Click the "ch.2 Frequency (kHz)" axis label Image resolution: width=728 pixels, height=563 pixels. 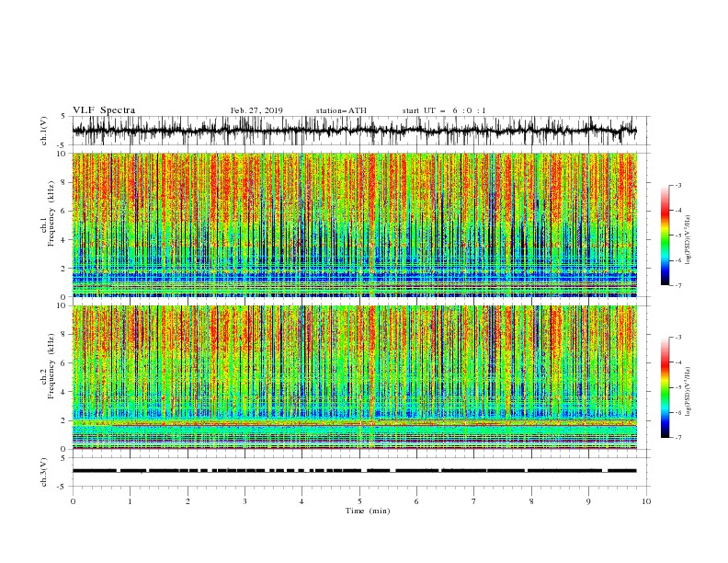(48, 365)
